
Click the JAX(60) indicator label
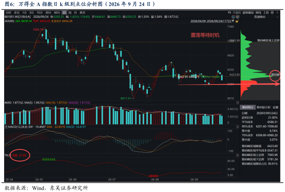(x=9, y=21)
